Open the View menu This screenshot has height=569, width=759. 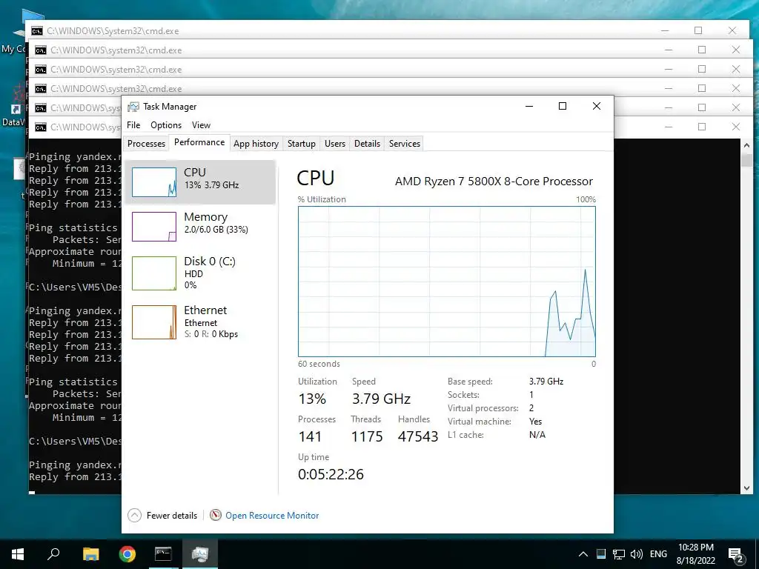coord(201,124)
